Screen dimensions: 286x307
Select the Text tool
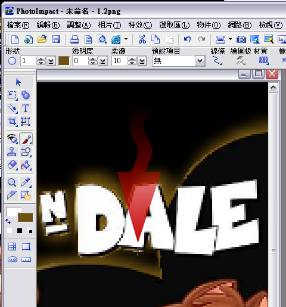pos(26,108)
